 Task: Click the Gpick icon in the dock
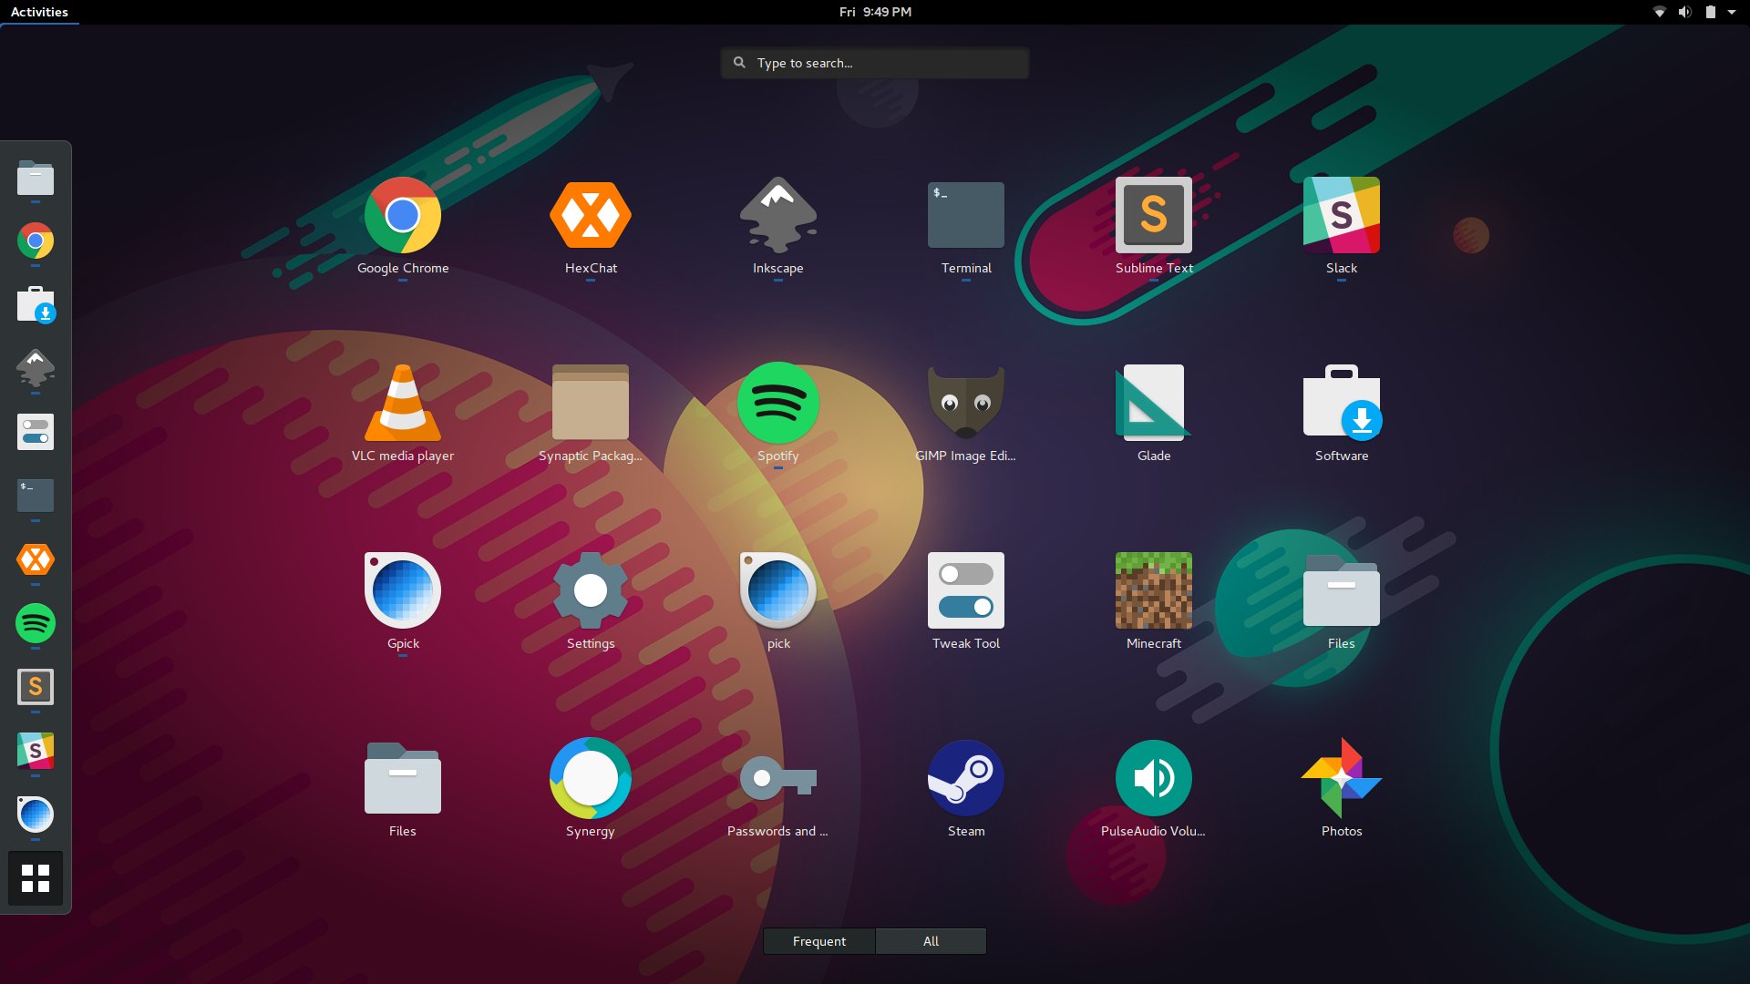click(x=36, y=815)
